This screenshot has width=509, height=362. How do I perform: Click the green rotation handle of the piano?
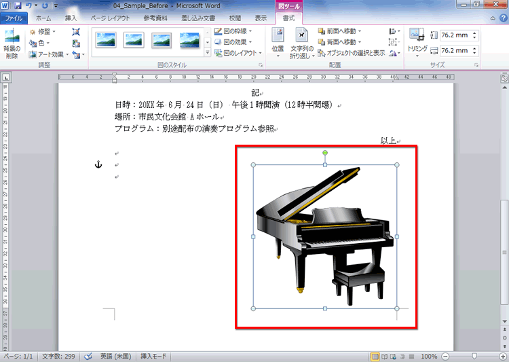325,153
